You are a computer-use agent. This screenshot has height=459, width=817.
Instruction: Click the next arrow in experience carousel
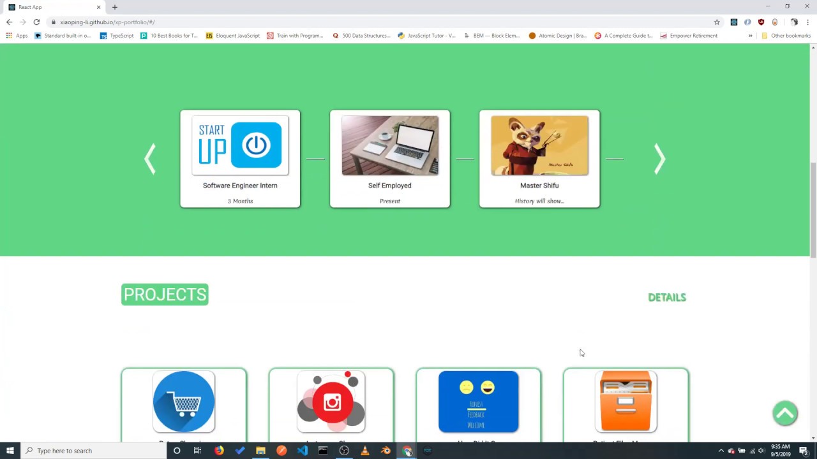pos(660,159)
